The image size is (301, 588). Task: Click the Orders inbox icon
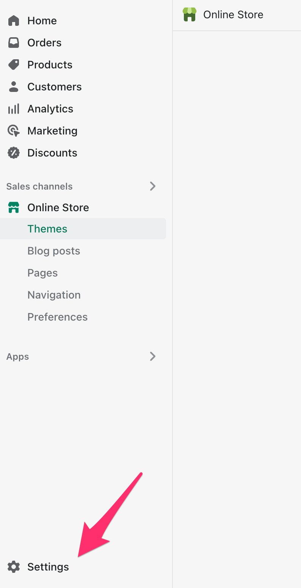point(14,43)
